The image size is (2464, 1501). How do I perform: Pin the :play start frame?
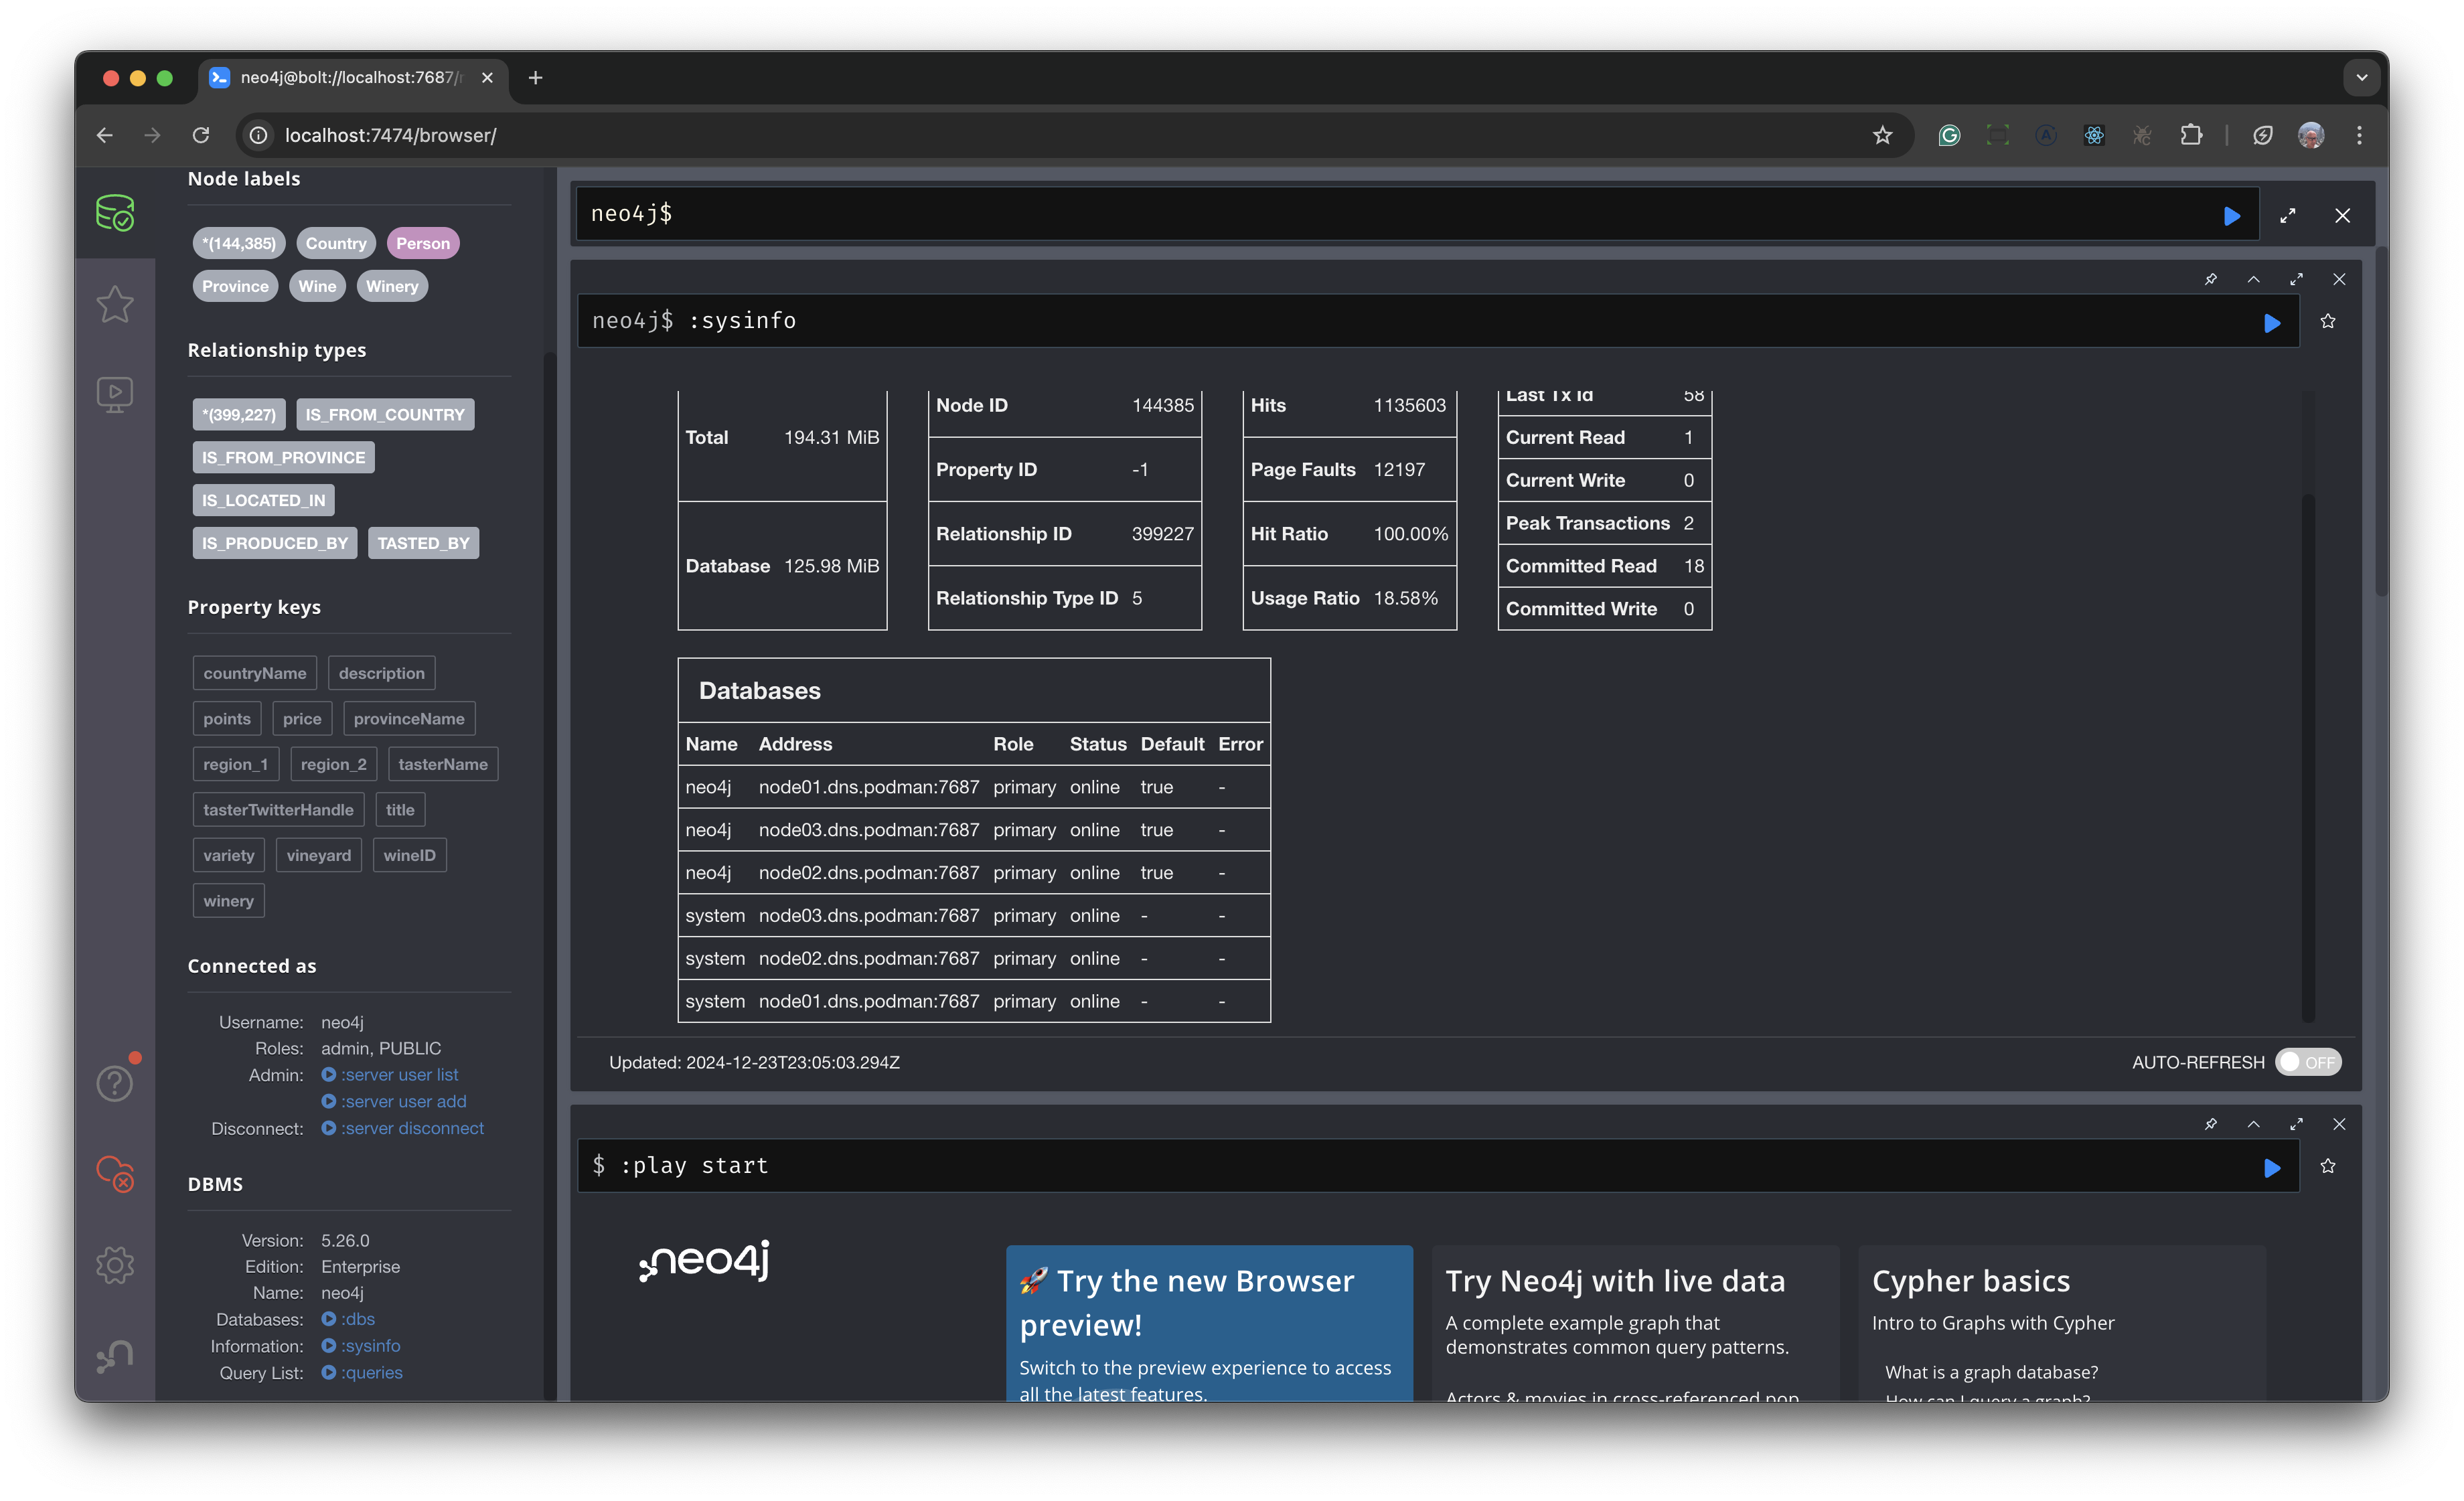coord(2210,1124)
